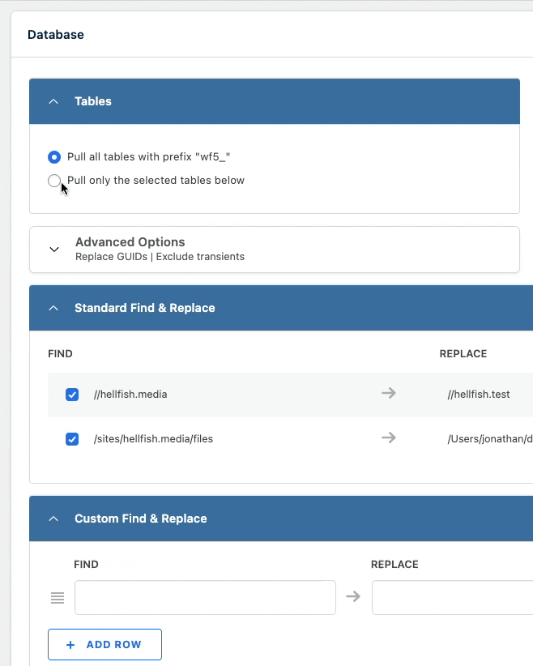Click the '/Users/jonathan/d' replace path

click(490, 439)
